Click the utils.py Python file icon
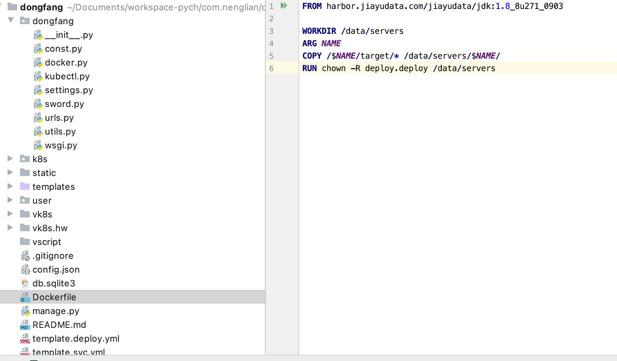The height and width of the screenshot is (361, 617). [38, 131]
